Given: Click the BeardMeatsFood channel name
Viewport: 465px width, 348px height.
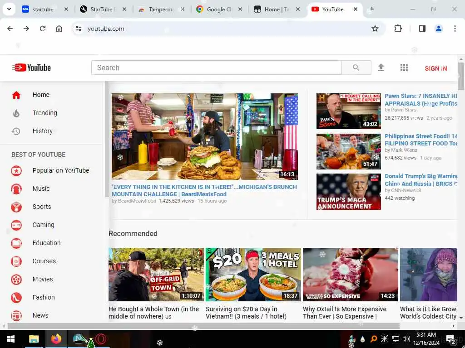Looking at the screenshot, I should (x=137, y=201).
